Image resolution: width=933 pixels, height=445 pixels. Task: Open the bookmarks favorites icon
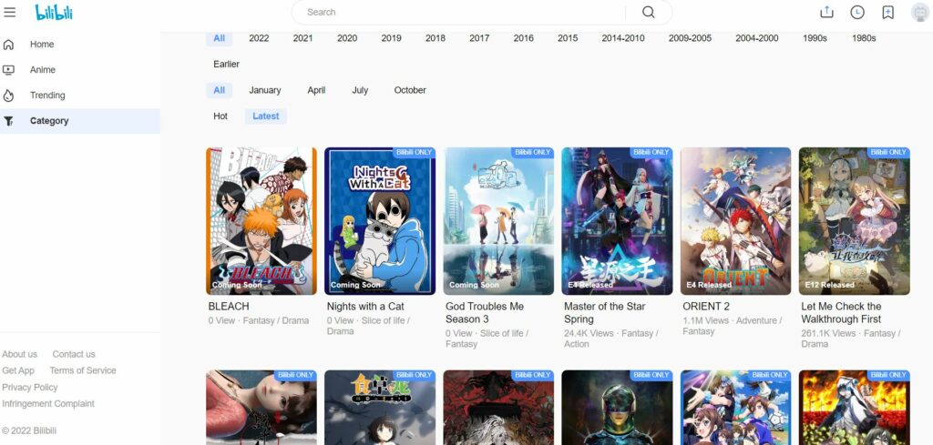pos(887,12)
